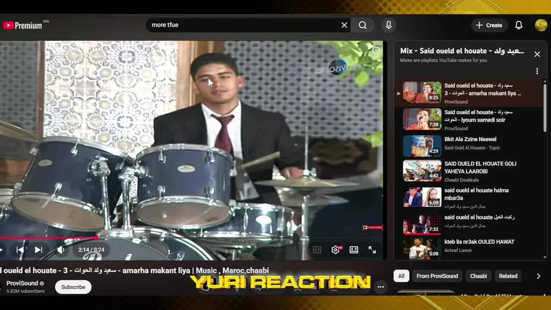This screenshot has height=310, width=551.
Task: Play 'Bkit Ala Zzine Nsewel' thumbnail
Action: click(422, 146)
